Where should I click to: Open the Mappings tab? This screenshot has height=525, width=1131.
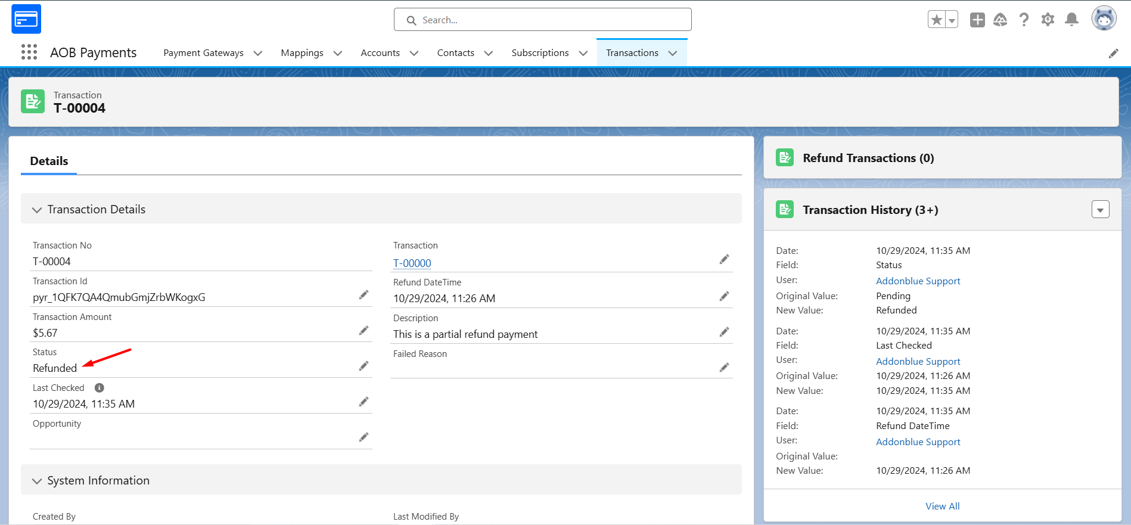tap(302, 53)
